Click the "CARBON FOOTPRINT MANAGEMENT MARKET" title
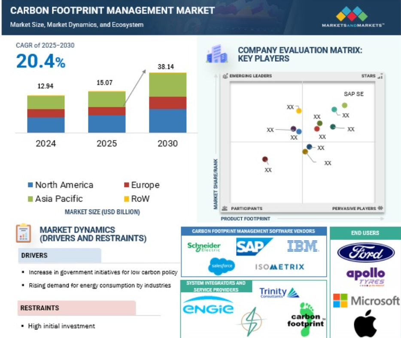The height and width of the screenshot is (338, 401). [112, 10]
